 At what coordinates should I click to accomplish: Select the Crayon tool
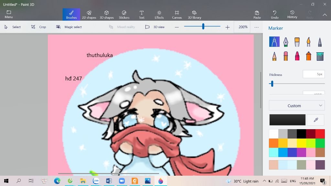coord(297,56)
